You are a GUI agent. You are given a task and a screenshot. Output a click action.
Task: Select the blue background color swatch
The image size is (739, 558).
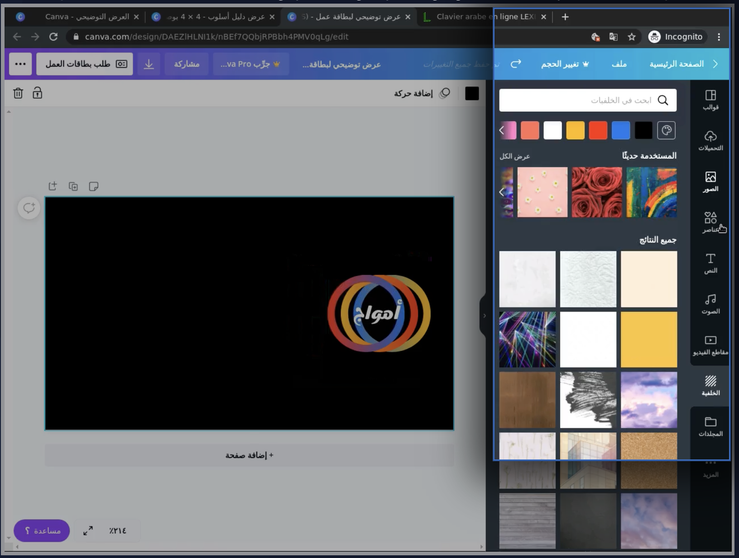pos(620,131)
